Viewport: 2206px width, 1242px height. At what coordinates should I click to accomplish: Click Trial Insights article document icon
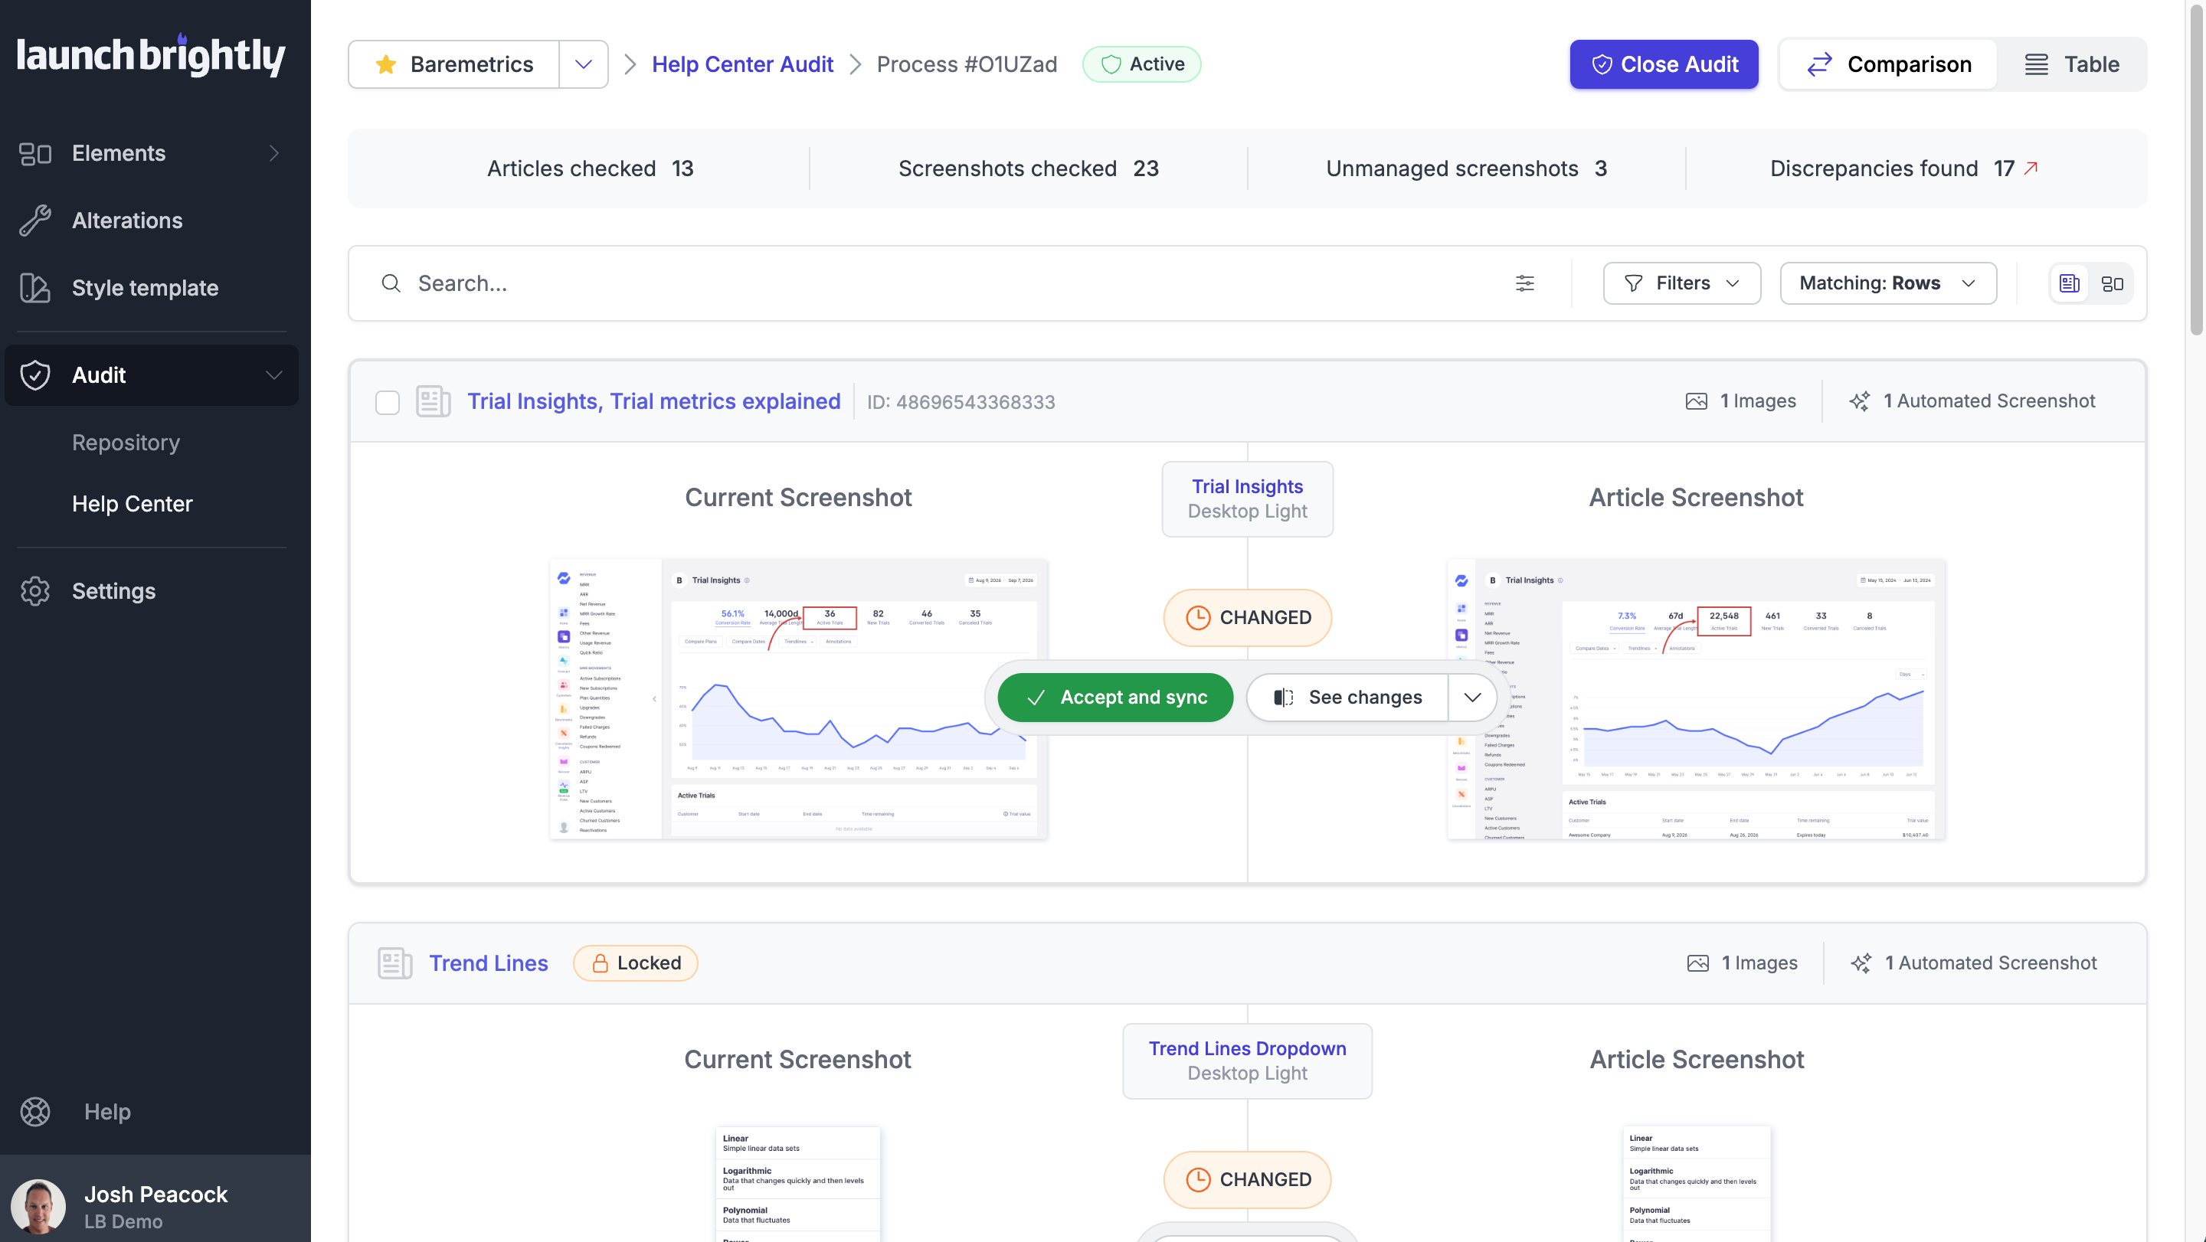434,401
